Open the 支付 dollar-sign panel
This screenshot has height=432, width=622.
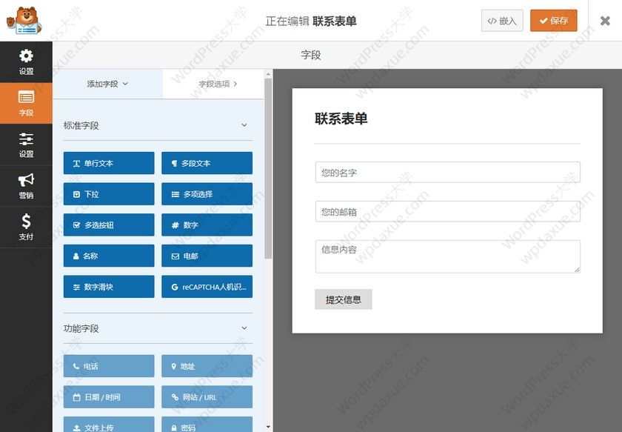[x=26, y=227]
